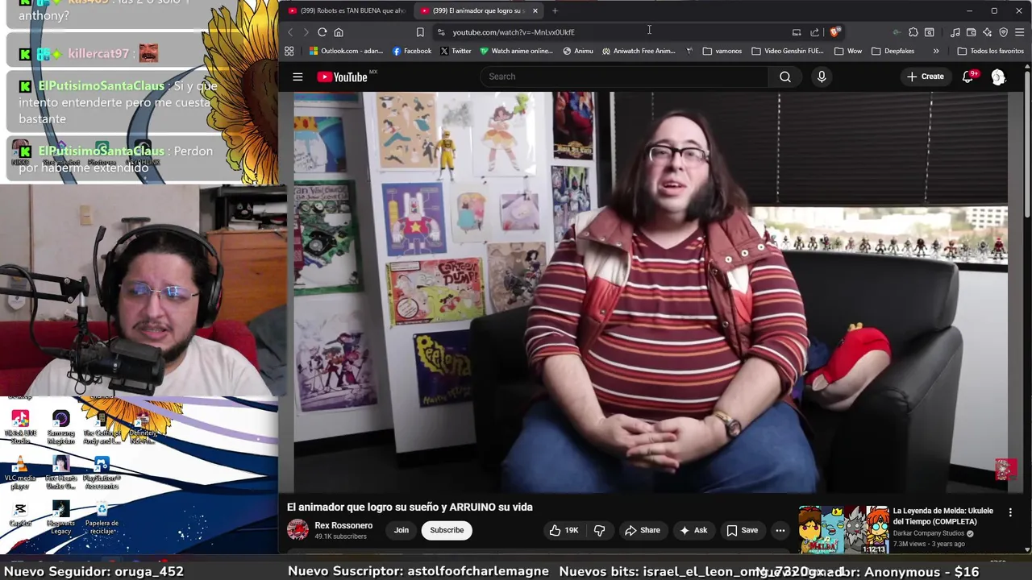This screenshot has width=1032, height=580.
Task: Share the page using address bar share icon
Action: click(814, 32)
